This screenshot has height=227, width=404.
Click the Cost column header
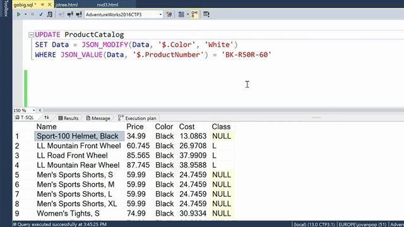coord(187,127)
